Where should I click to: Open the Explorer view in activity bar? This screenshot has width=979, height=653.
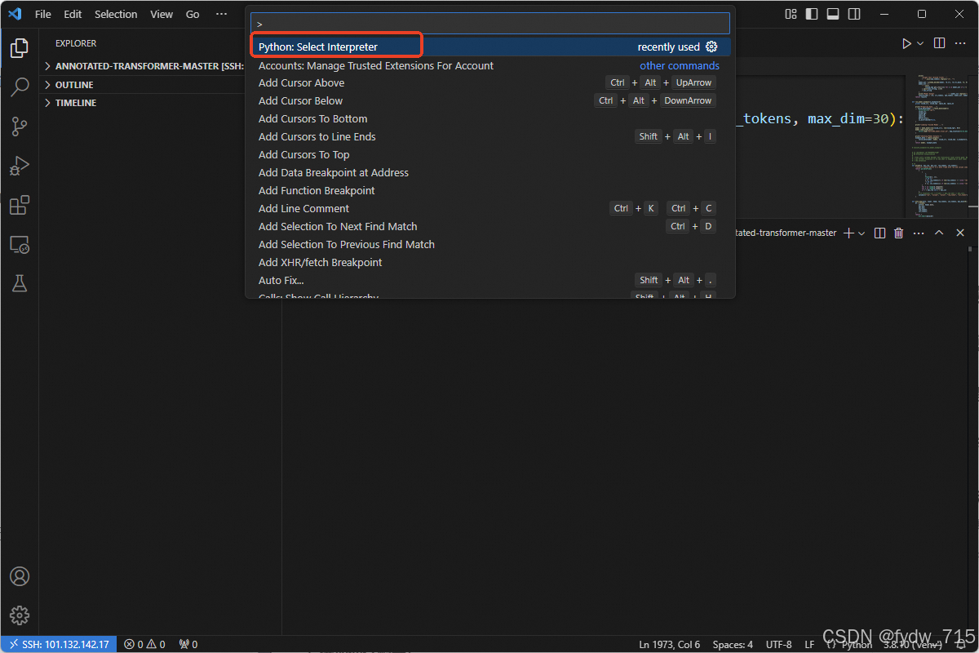[x=20, y=48]
